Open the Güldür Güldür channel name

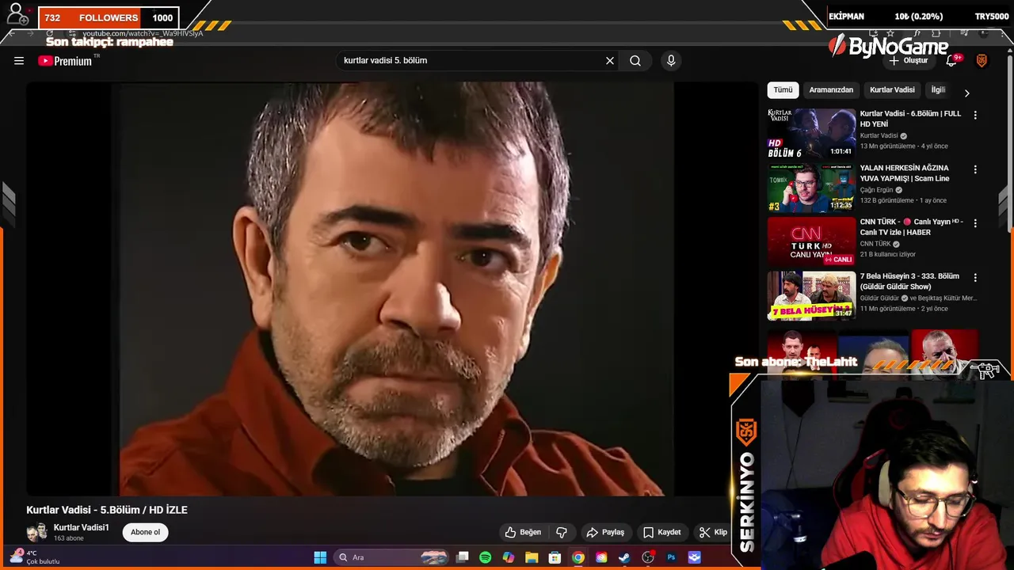click(x=879, y=298)
